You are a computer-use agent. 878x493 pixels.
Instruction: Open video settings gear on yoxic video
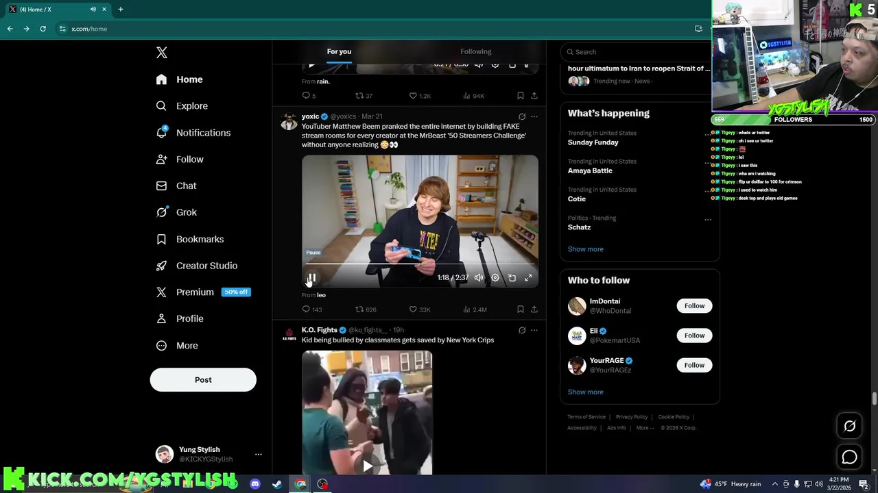pyautogui.click(x=495, y=278)
